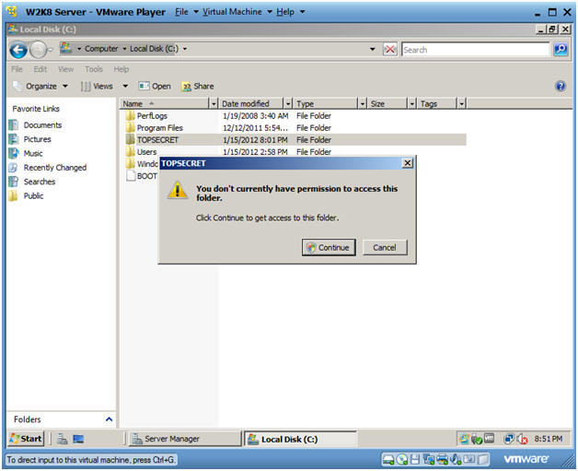Open the Name column dropdown arrow

pyautogui.click(x=214, y=104)
